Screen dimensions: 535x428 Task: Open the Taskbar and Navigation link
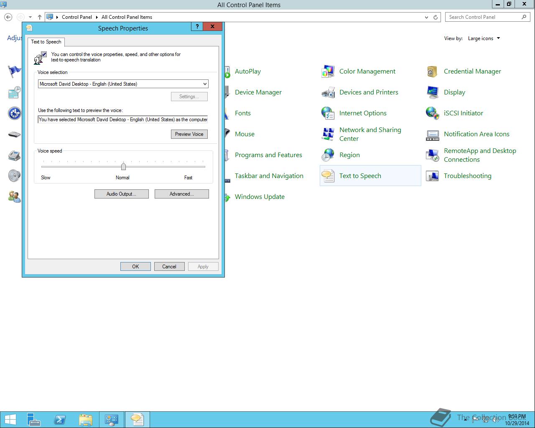[x=269, y=176]
